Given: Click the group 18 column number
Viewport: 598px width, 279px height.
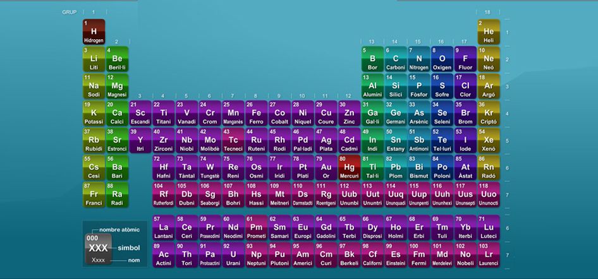Looking at the screenshot, I should coord(487,12).
